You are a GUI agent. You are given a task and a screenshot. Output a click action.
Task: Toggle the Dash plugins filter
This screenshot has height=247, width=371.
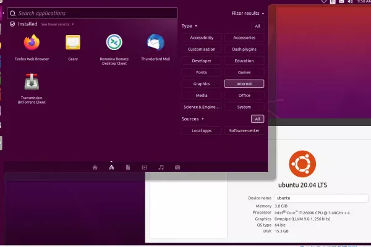point(244,49)
